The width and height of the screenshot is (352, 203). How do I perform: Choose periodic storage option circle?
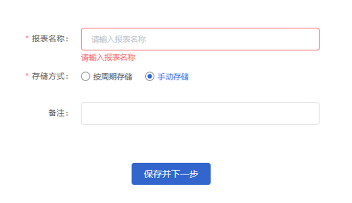click(86, 76)
